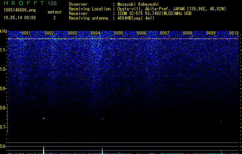Click the 1.1 frequency axis label
The image size is (242, 154).
3,50
